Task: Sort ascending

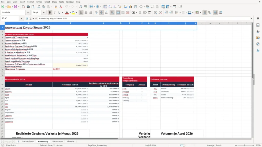Action: (x=110, y=7)
